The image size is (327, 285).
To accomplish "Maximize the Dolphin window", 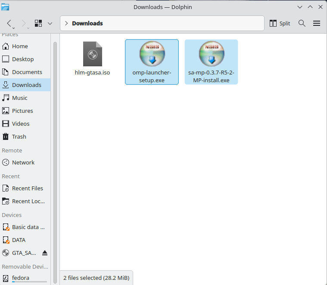I will [310, 7].
